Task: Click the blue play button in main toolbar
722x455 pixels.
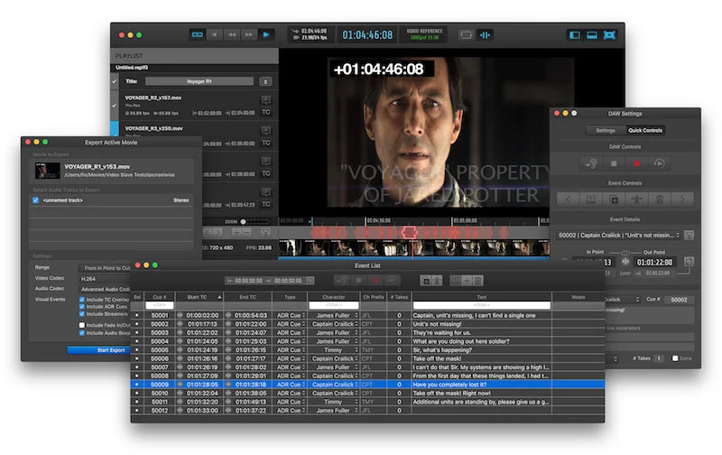Action: [266, 34]
